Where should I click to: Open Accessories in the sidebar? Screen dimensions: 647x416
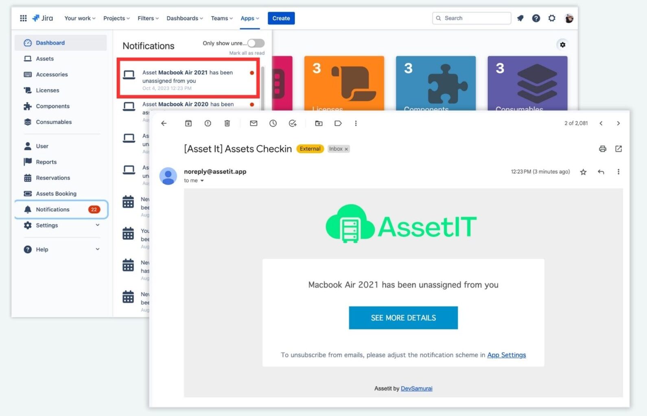(61, 74)
